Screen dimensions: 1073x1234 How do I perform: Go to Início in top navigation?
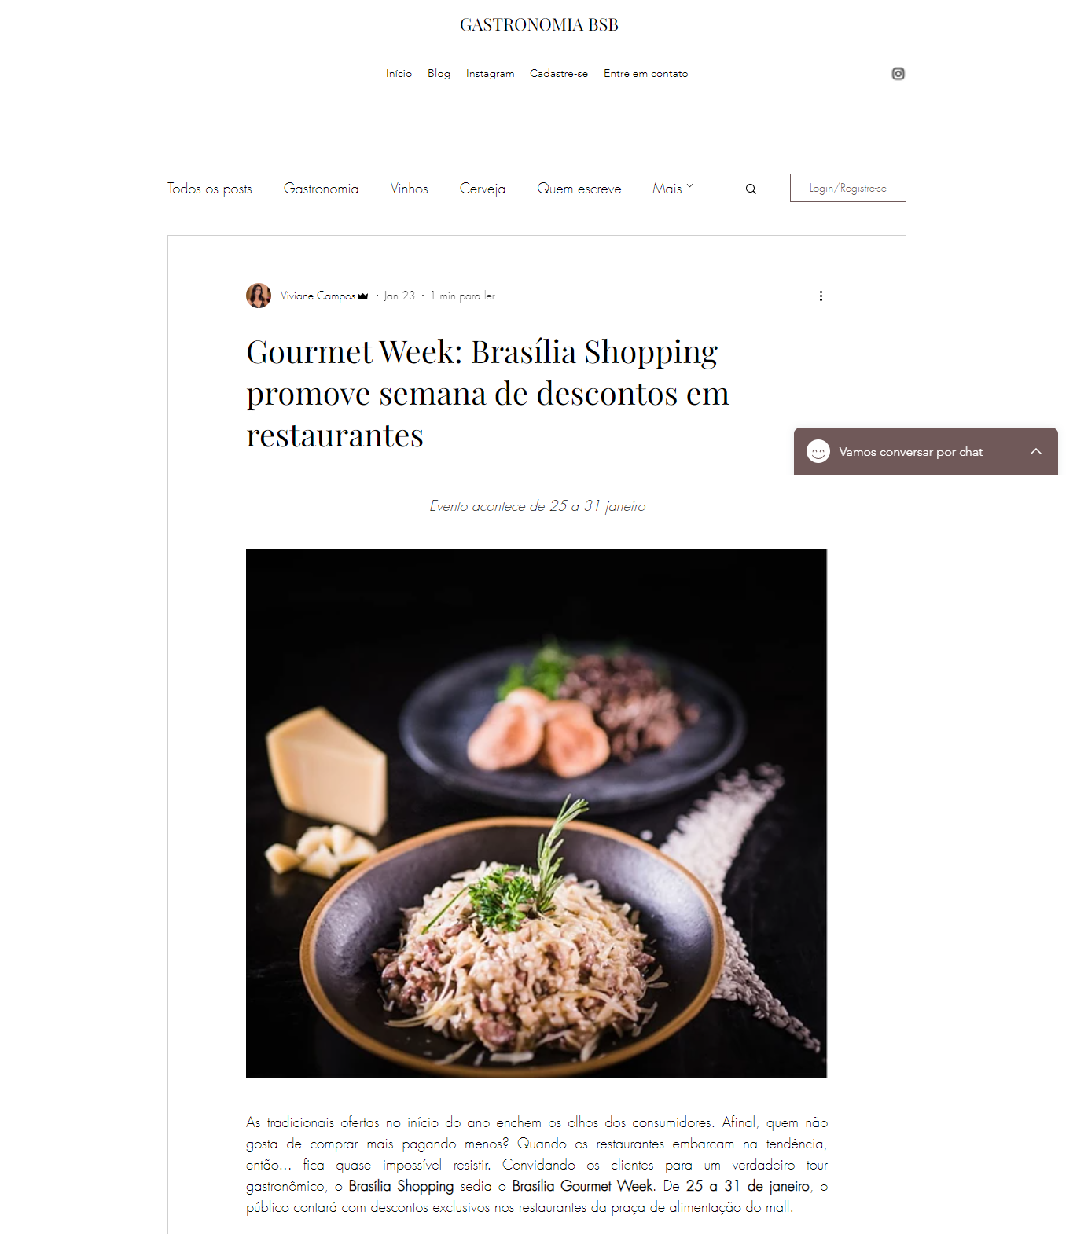[399, 73]
